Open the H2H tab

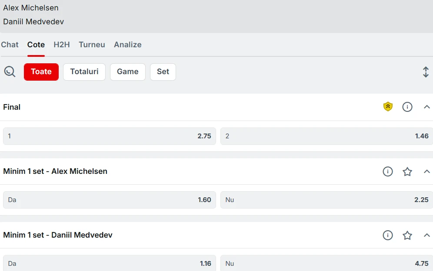click(x=62, y=45)
